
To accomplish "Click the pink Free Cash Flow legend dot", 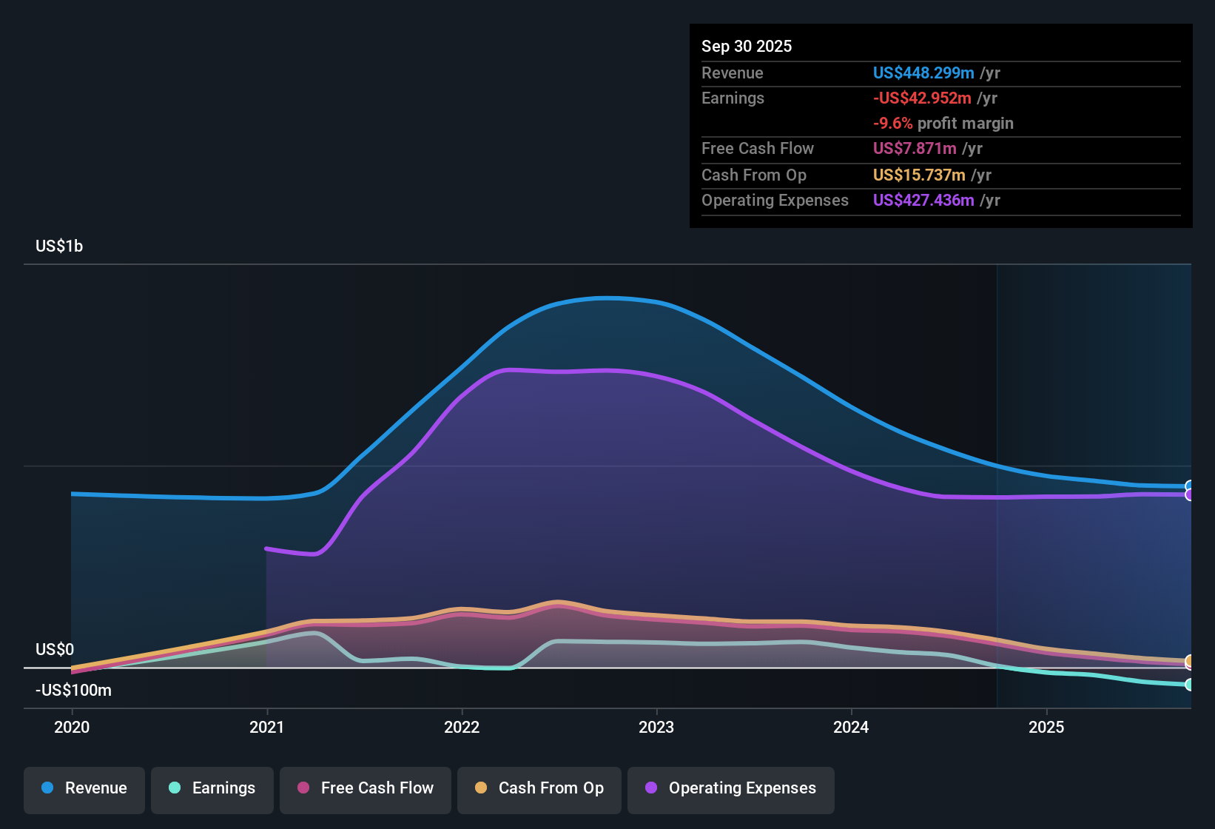I will pos(303,788).
